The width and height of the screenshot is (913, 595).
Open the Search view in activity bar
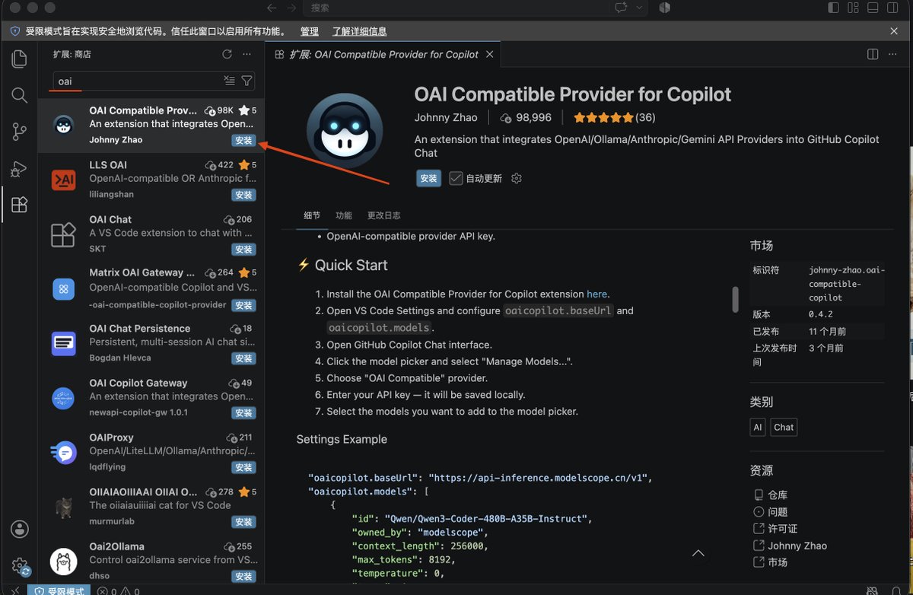coord(19,95)
